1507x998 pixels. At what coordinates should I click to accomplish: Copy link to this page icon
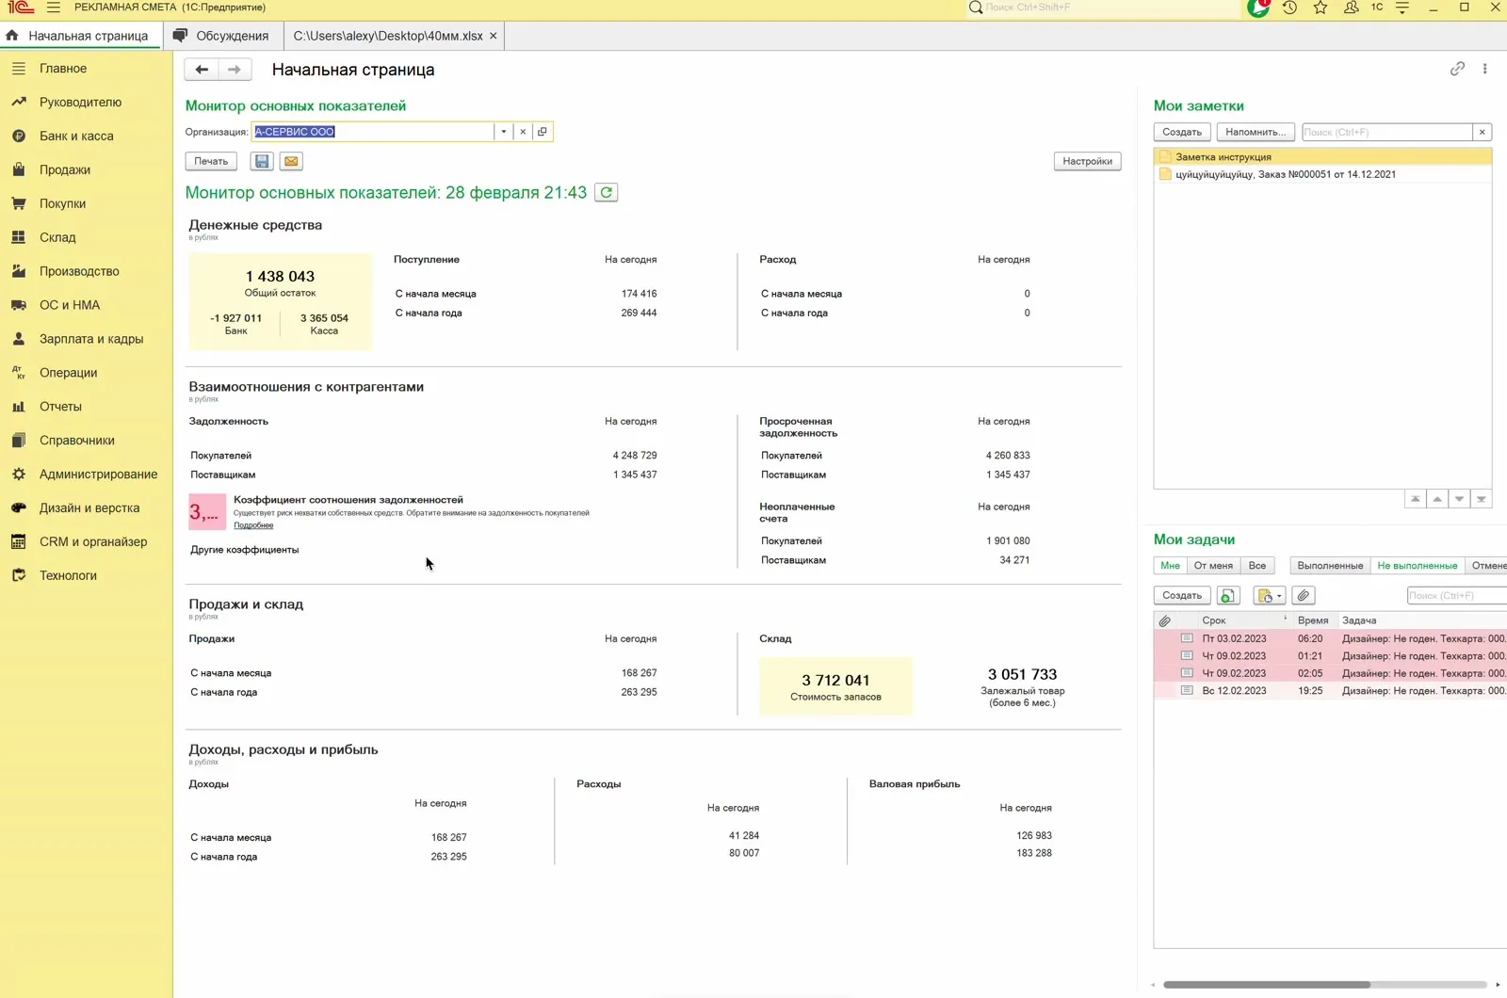pos(1457,69)
